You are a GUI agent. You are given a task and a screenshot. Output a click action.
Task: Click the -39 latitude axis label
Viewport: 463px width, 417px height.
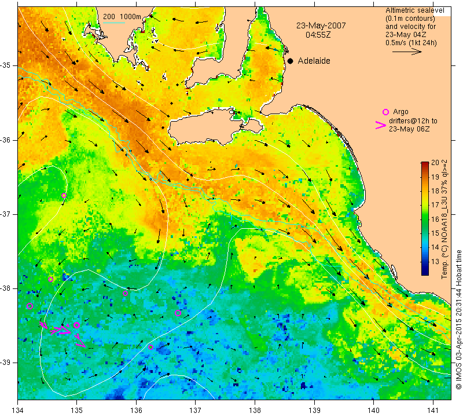tap(6, 363)
